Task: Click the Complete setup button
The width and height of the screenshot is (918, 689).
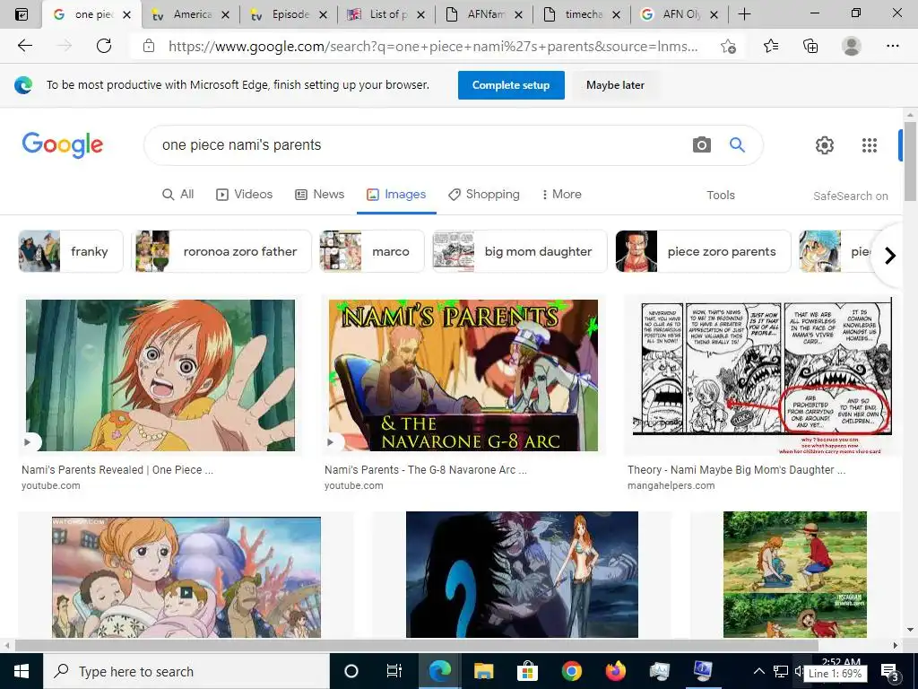Action: (510, 85)
